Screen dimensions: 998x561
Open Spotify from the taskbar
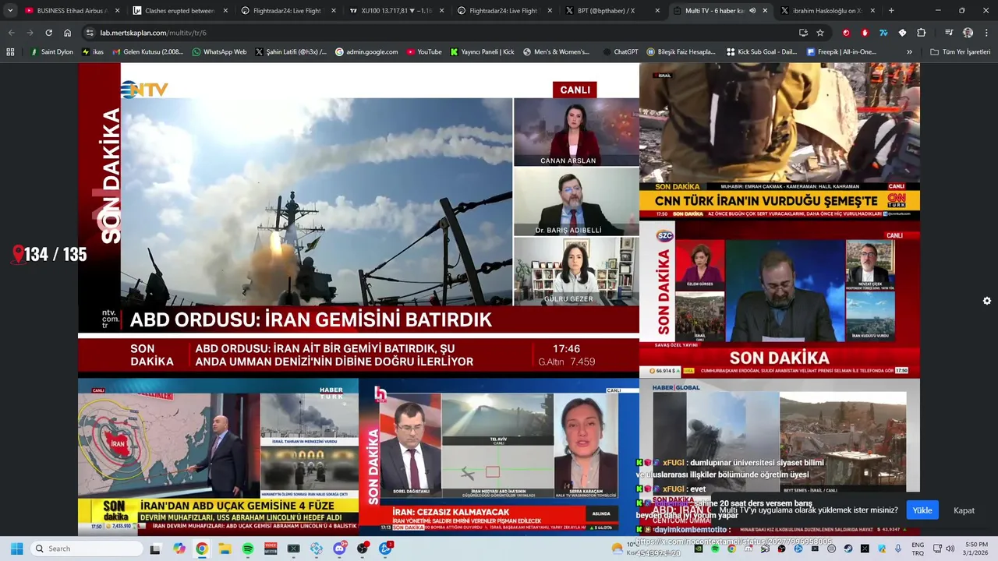click(248, 549)
